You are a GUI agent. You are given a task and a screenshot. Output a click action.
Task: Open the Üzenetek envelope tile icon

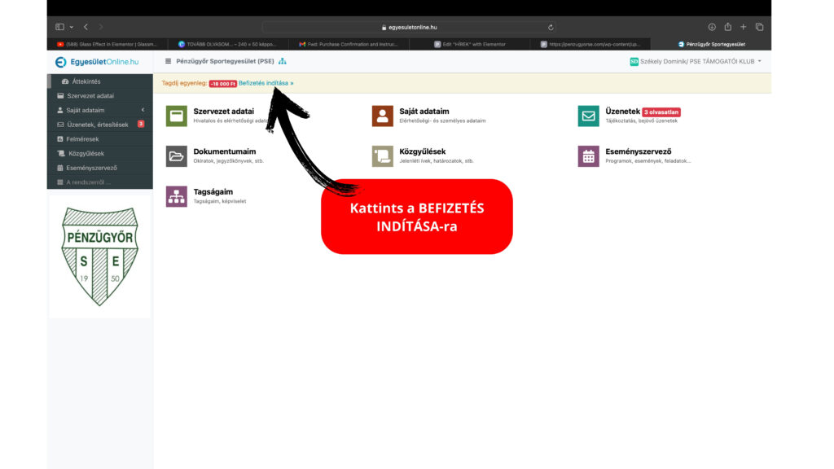tap(588, 116)
